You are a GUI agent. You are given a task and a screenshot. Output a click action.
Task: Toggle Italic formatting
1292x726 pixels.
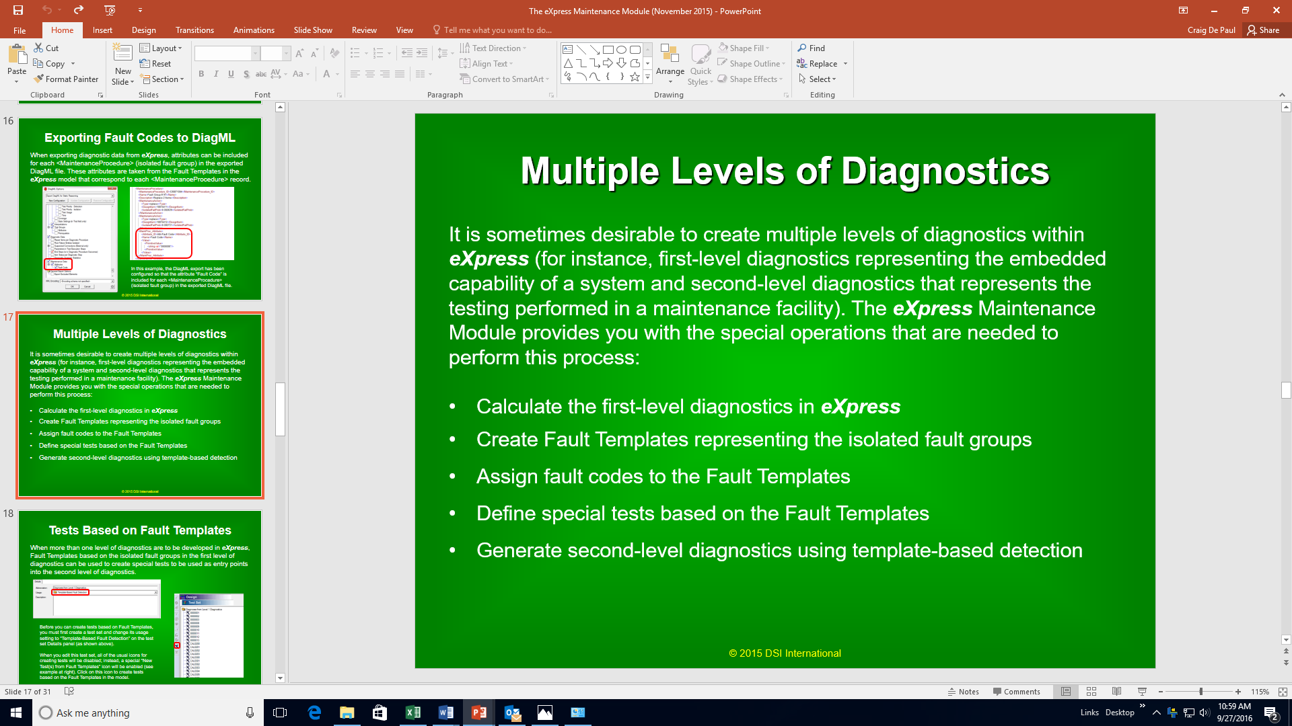216,74
